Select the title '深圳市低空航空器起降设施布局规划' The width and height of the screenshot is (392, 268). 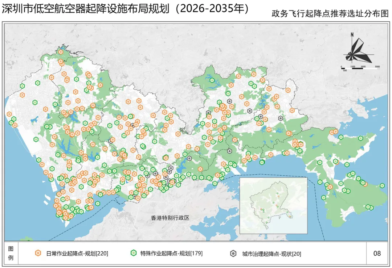click(86, 9)
